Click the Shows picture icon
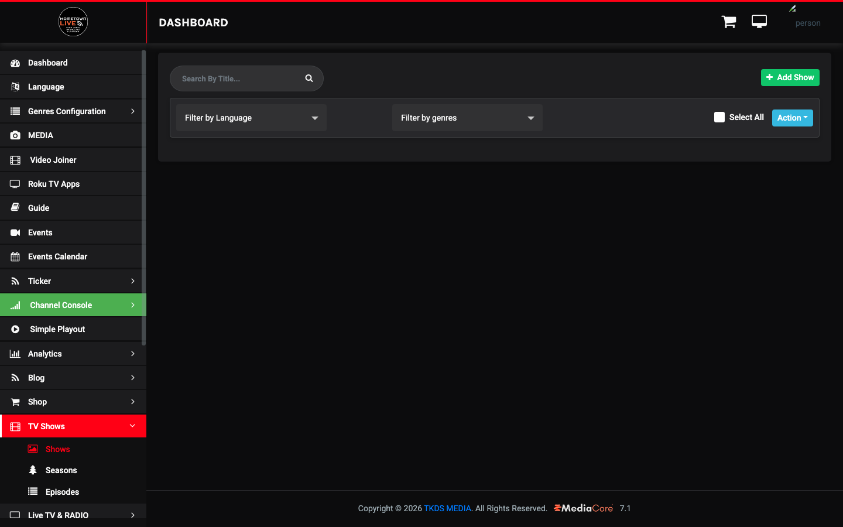Viewport: 843px width, 527px height. pos(33,449)
